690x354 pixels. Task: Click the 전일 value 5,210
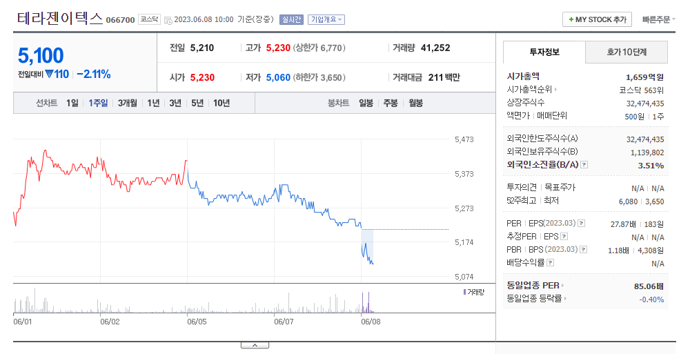[202, 48]
